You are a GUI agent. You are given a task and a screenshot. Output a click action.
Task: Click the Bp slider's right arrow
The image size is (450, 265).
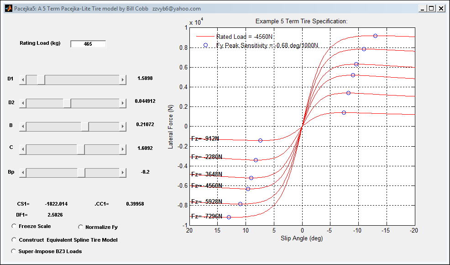tap(123, 173)
